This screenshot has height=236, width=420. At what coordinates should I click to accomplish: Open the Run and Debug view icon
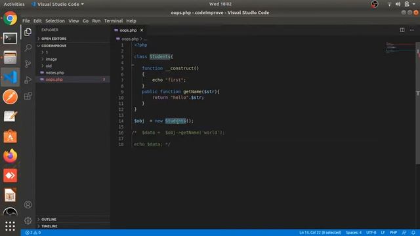pyautogui.click(x=28, y=80)
